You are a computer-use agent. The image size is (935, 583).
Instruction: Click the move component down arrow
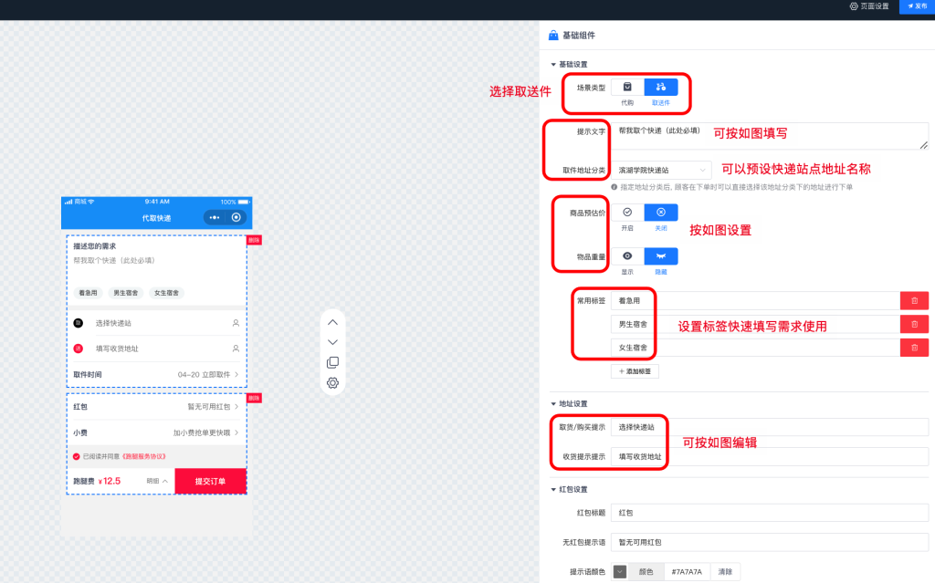[332, 342]
